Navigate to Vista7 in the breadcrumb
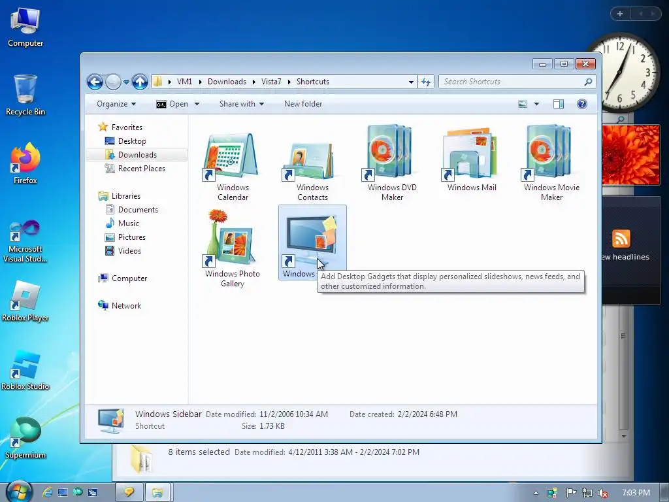Viewport: 669px width, 502px height. point(271,82)
